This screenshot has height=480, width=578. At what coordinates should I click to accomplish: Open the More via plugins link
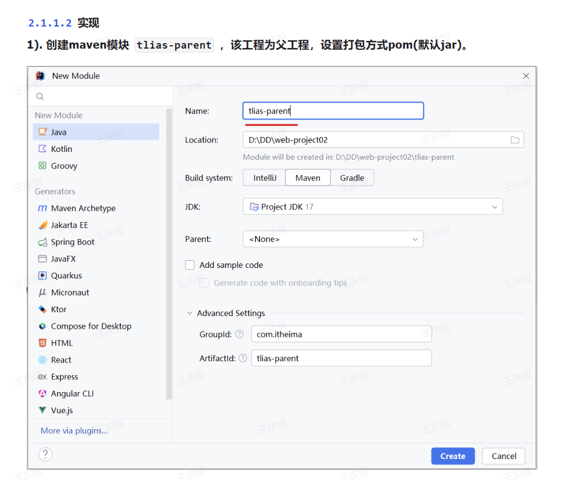coord(74,431)
